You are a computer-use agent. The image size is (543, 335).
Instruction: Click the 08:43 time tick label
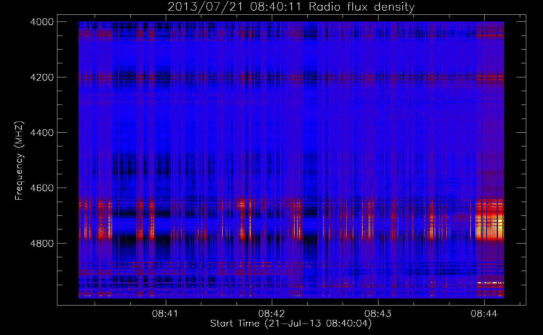coord(378,314)
